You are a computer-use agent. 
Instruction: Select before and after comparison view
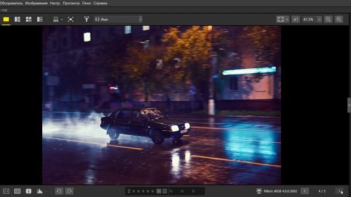tap(40, 20)
